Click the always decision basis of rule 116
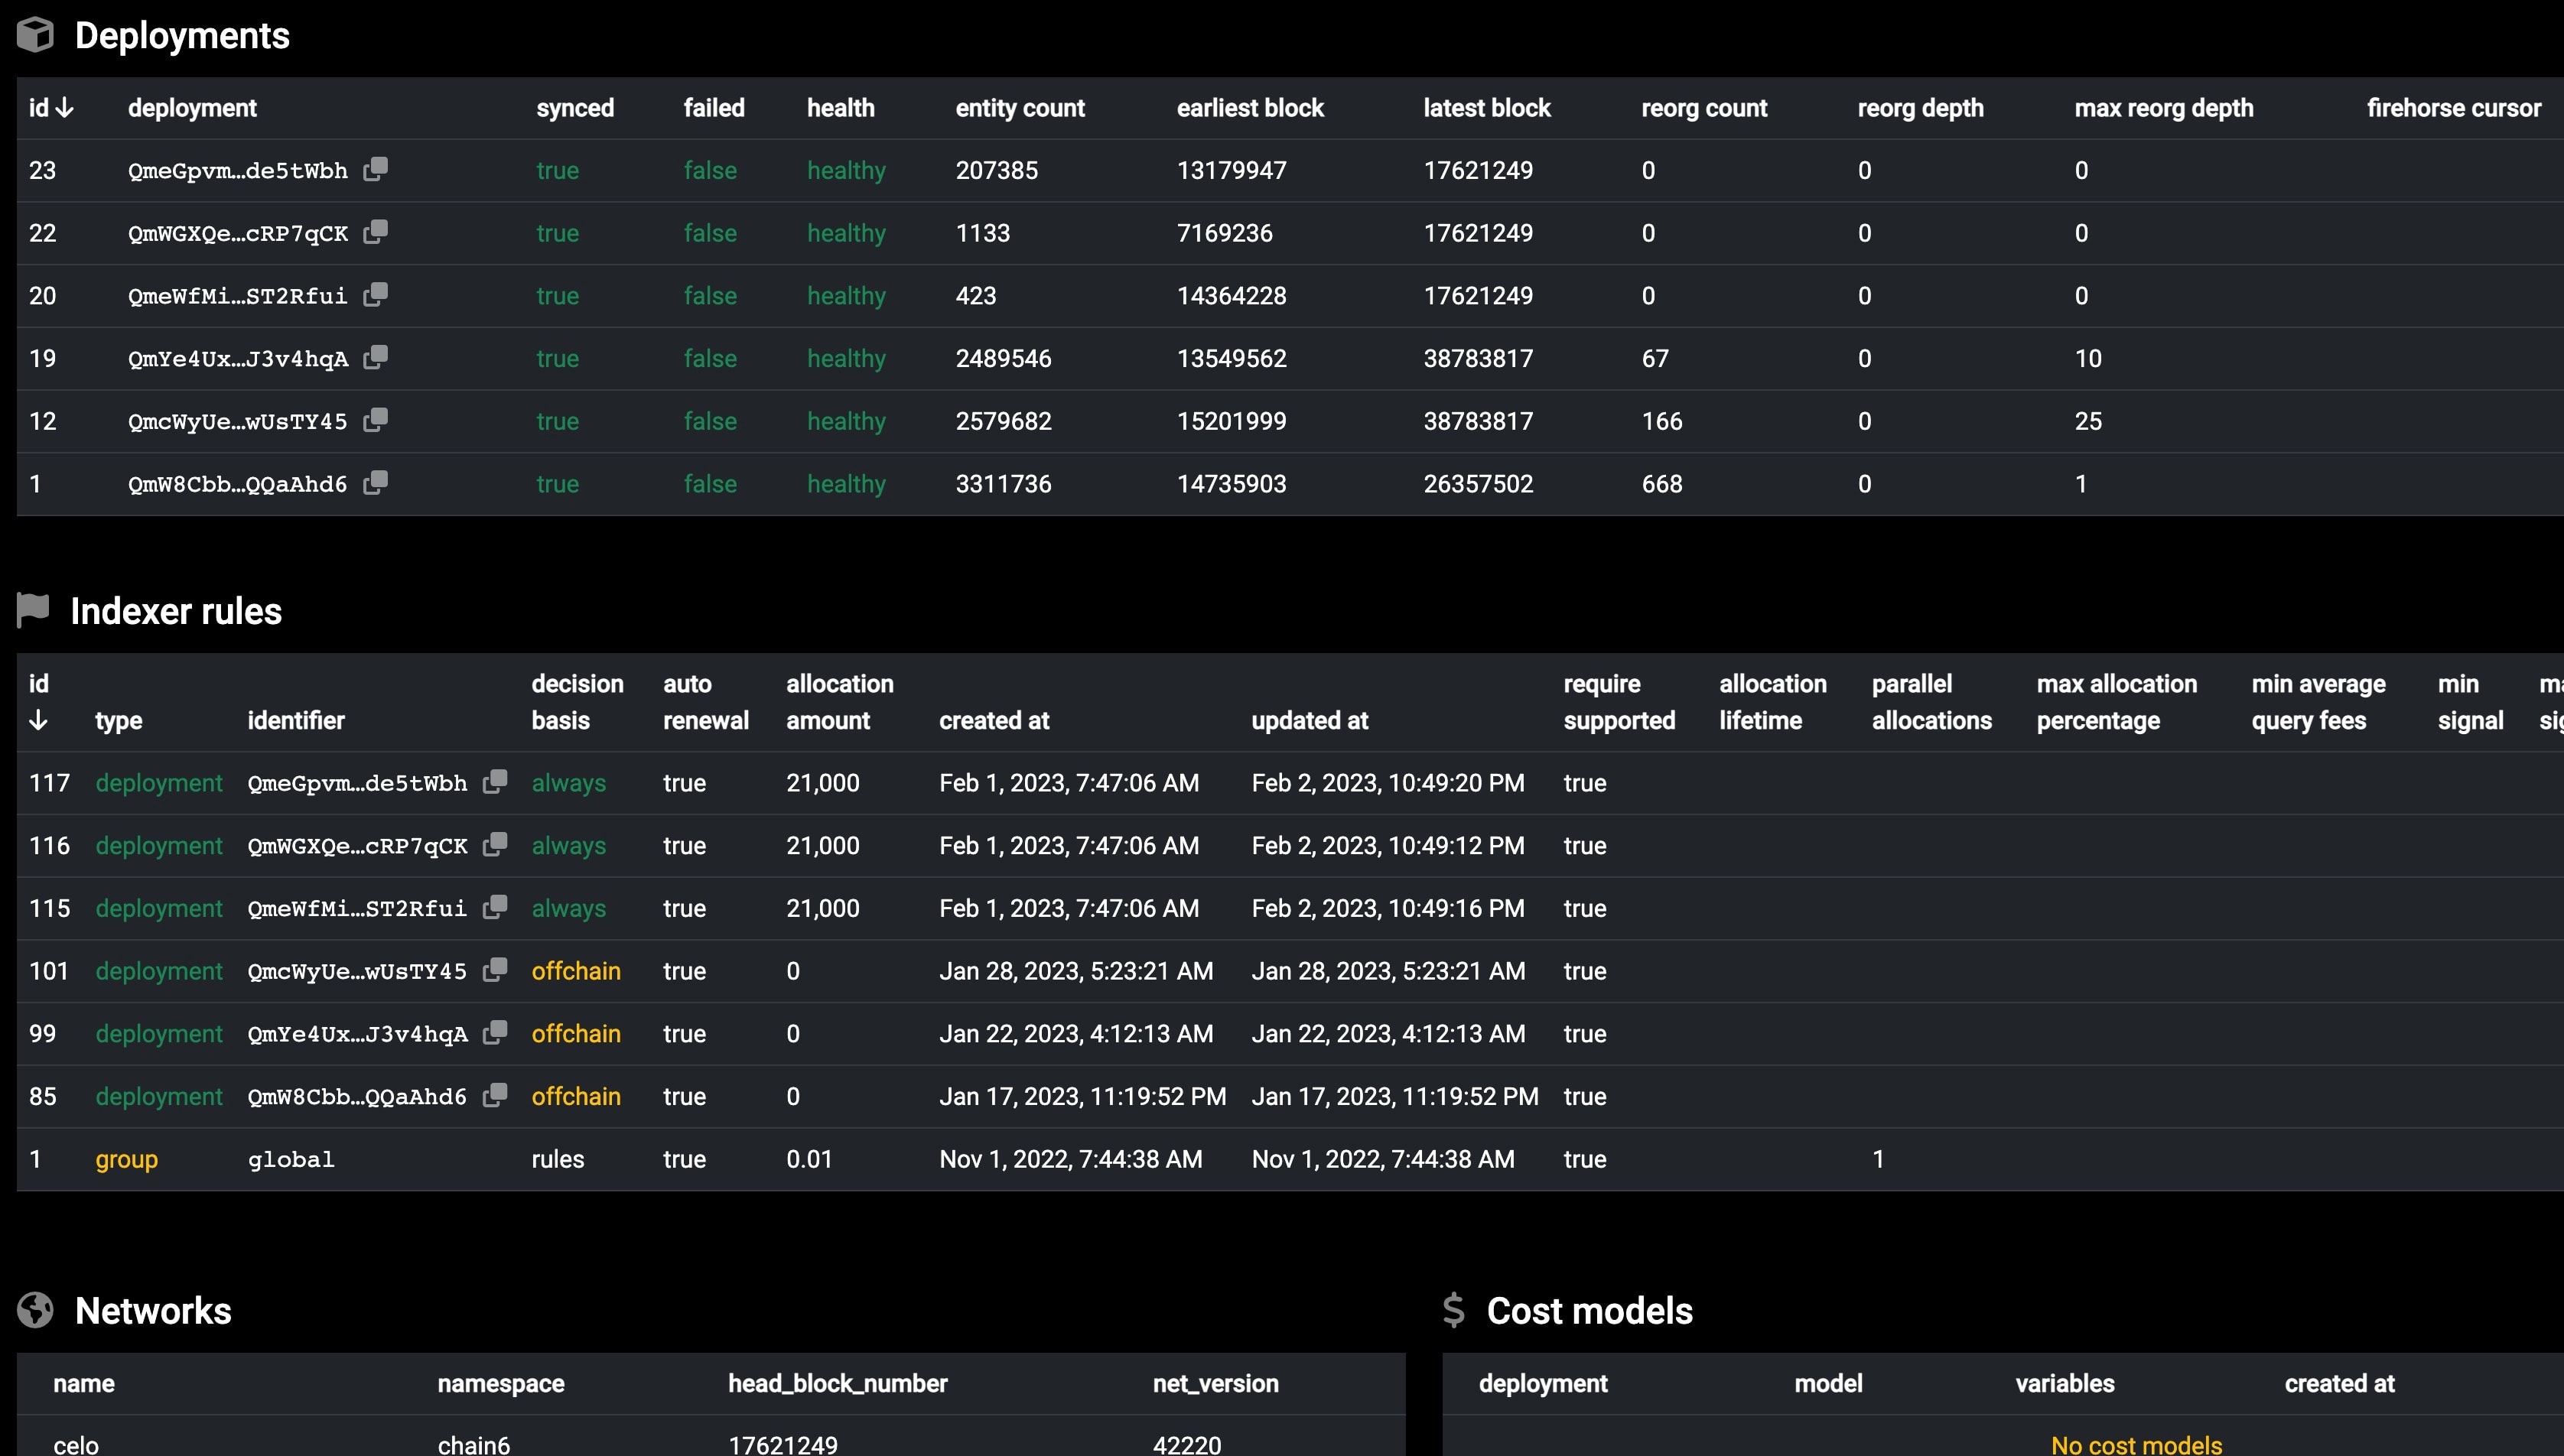 pos(568,845)
